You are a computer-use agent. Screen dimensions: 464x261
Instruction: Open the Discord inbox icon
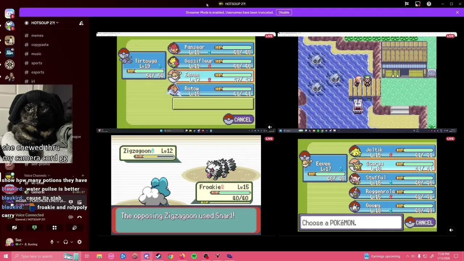point(418,4)
